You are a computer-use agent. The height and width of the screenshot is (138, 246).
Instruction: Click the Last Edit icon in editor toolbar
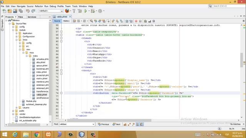[x=74, y=21]
